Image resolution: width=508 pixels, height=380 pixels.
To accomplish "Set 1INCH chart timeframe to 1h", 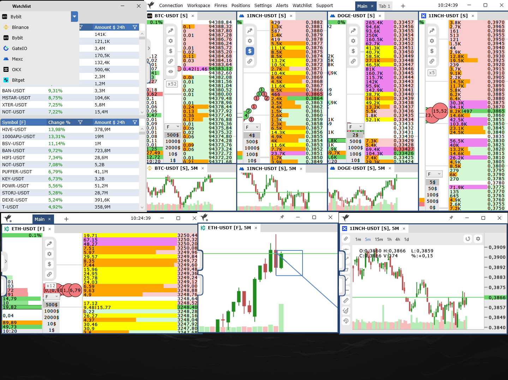I will click(389, 239).
